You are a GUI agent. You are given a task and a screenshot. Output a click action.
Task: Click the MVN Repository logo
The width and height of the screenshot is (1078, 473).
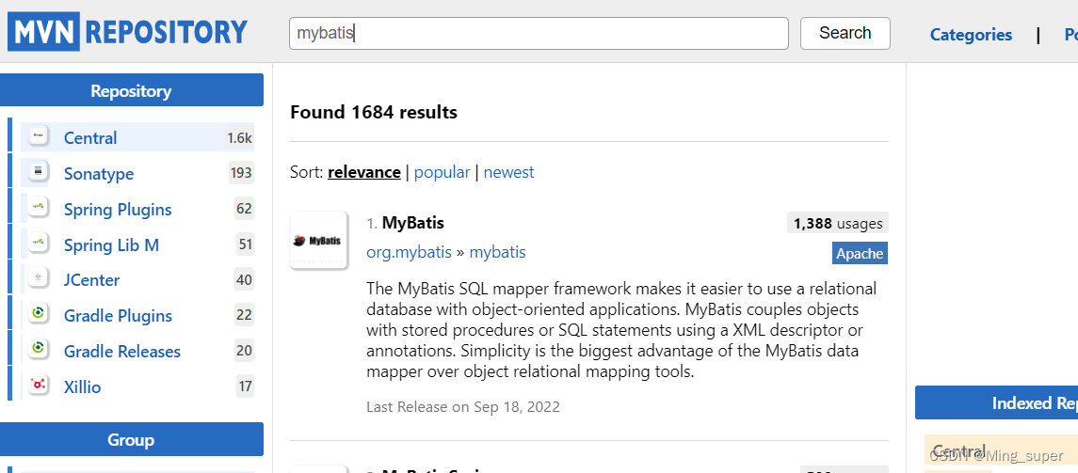click(128, 32)
